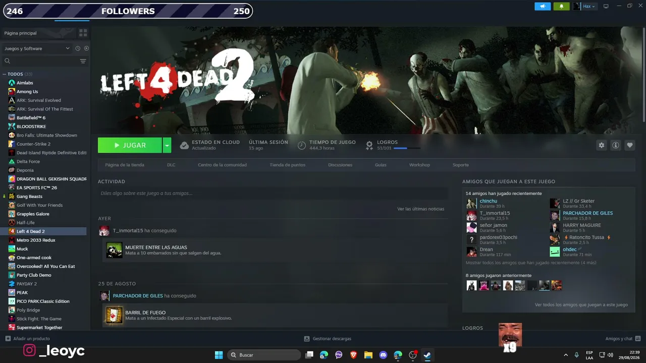Open the green notifications bell
The image size is (646, 363).
(x=561, y=6)
